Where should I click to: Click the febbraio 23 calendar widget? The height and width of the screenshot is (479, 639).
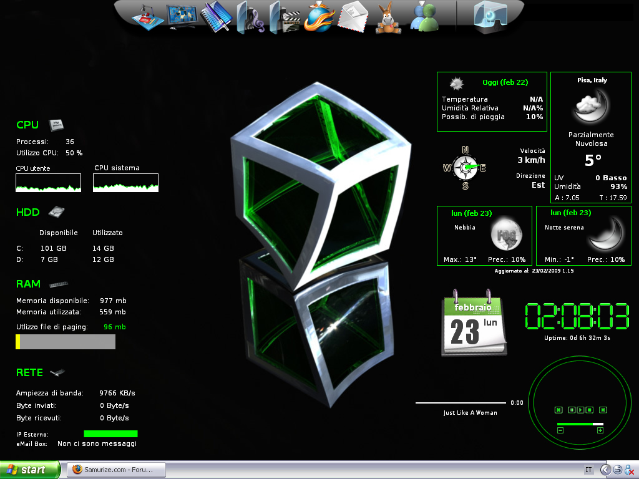point(474,324)
